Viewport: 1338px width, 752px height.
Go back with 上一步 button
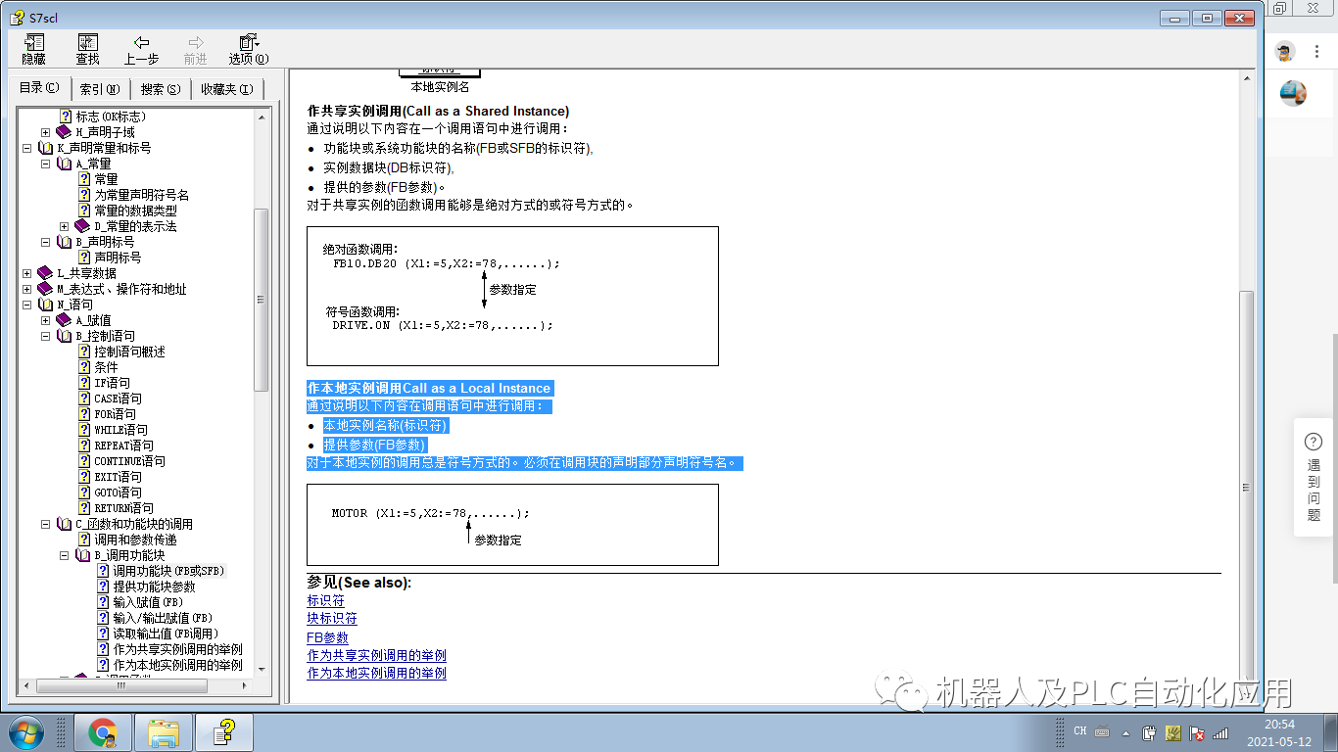tap(141, 49)
